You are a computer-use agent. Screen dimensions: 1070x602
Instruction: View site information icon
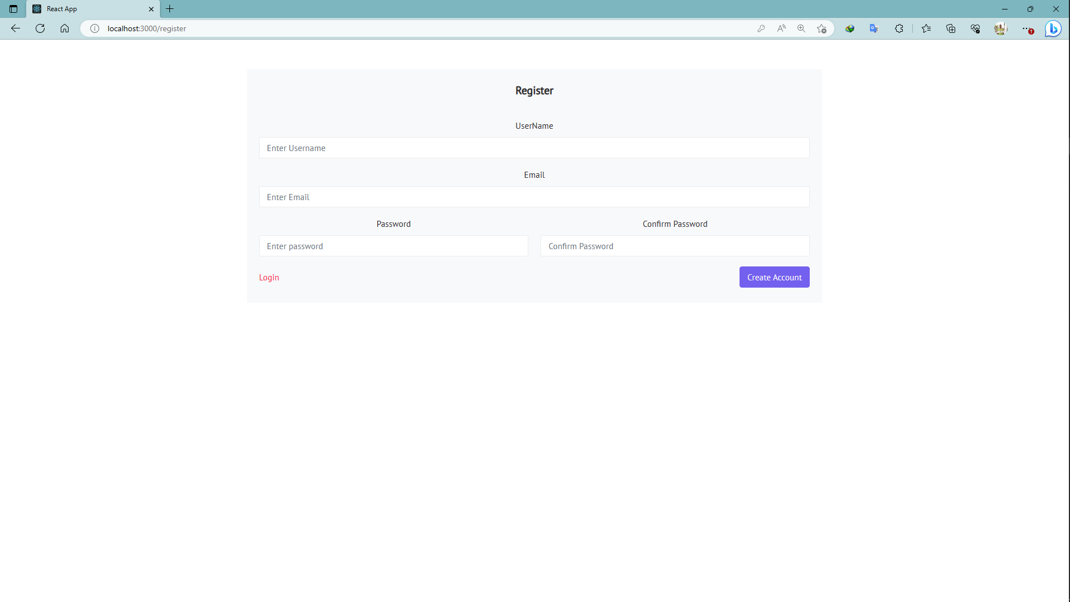[x=95, y=28]
